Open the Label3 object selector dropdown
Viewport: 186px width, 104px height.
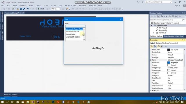[x=185, y=43]
